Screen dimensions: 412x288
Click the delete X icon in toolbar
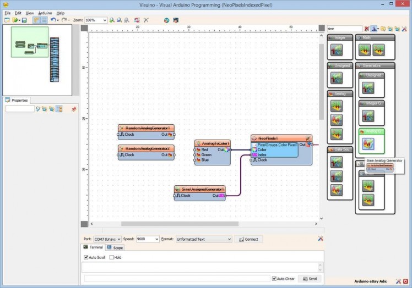[x=146, y=20]
